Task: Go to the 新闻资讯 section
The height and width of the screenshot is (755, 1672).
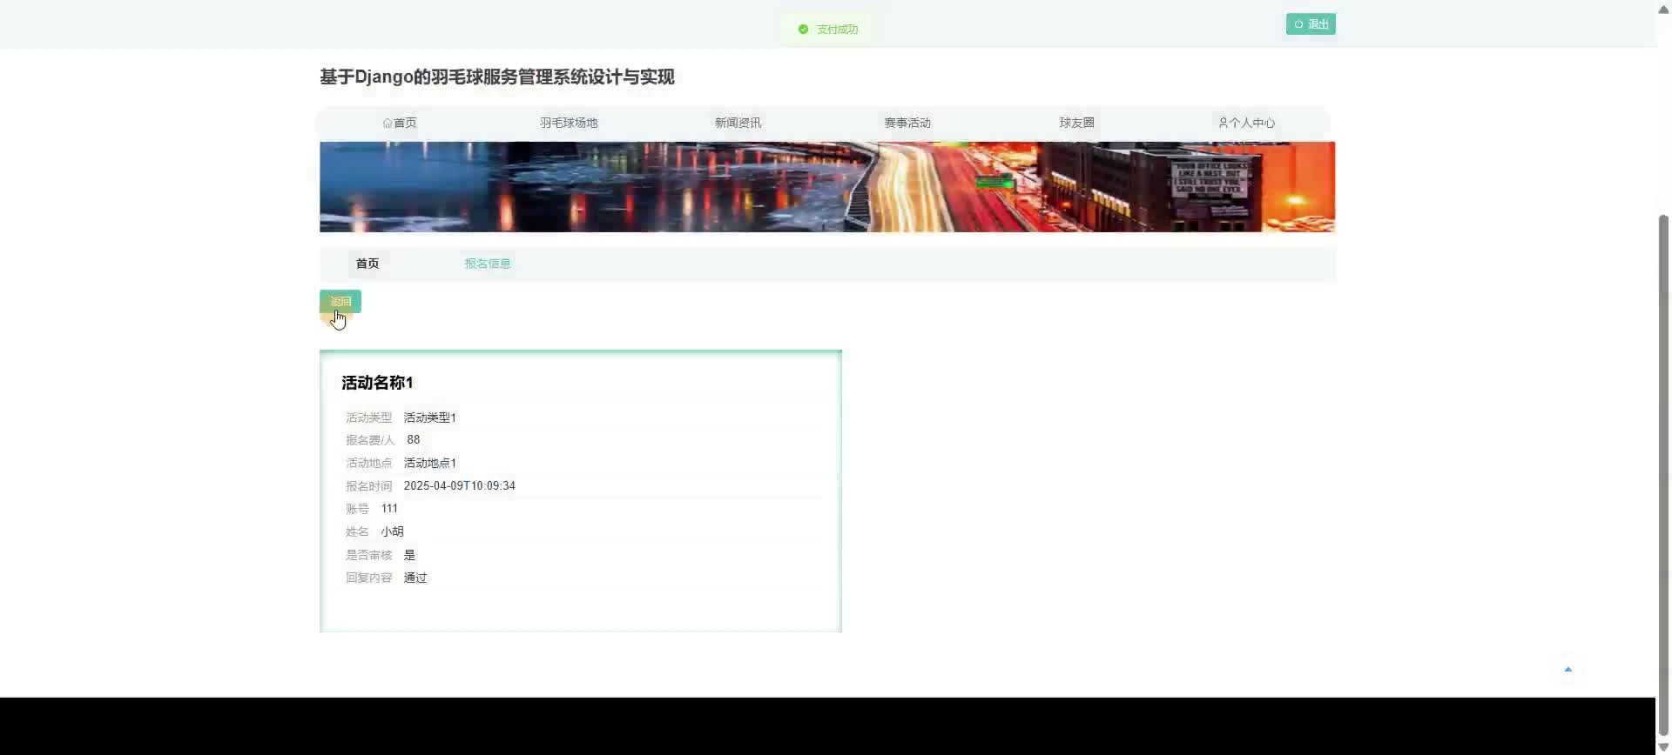Action: [x=738, y=124]
